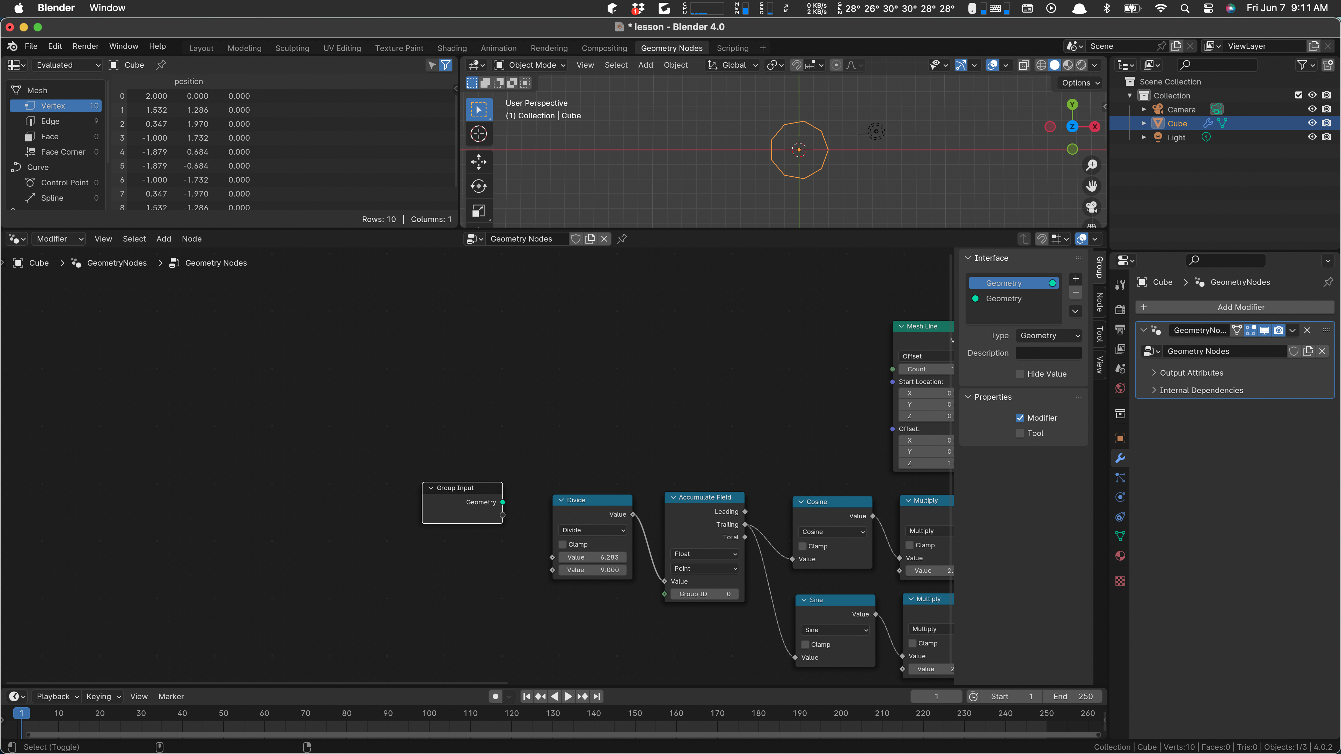The height and width of the screenshot is (754, 1341).
Task: Expand the Camera tree item
Action: [x=1144, y=109]
